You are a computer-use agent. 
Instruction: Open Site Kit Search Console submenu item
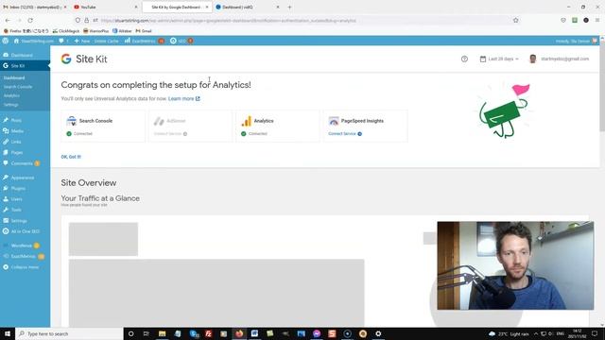point(18,87)
